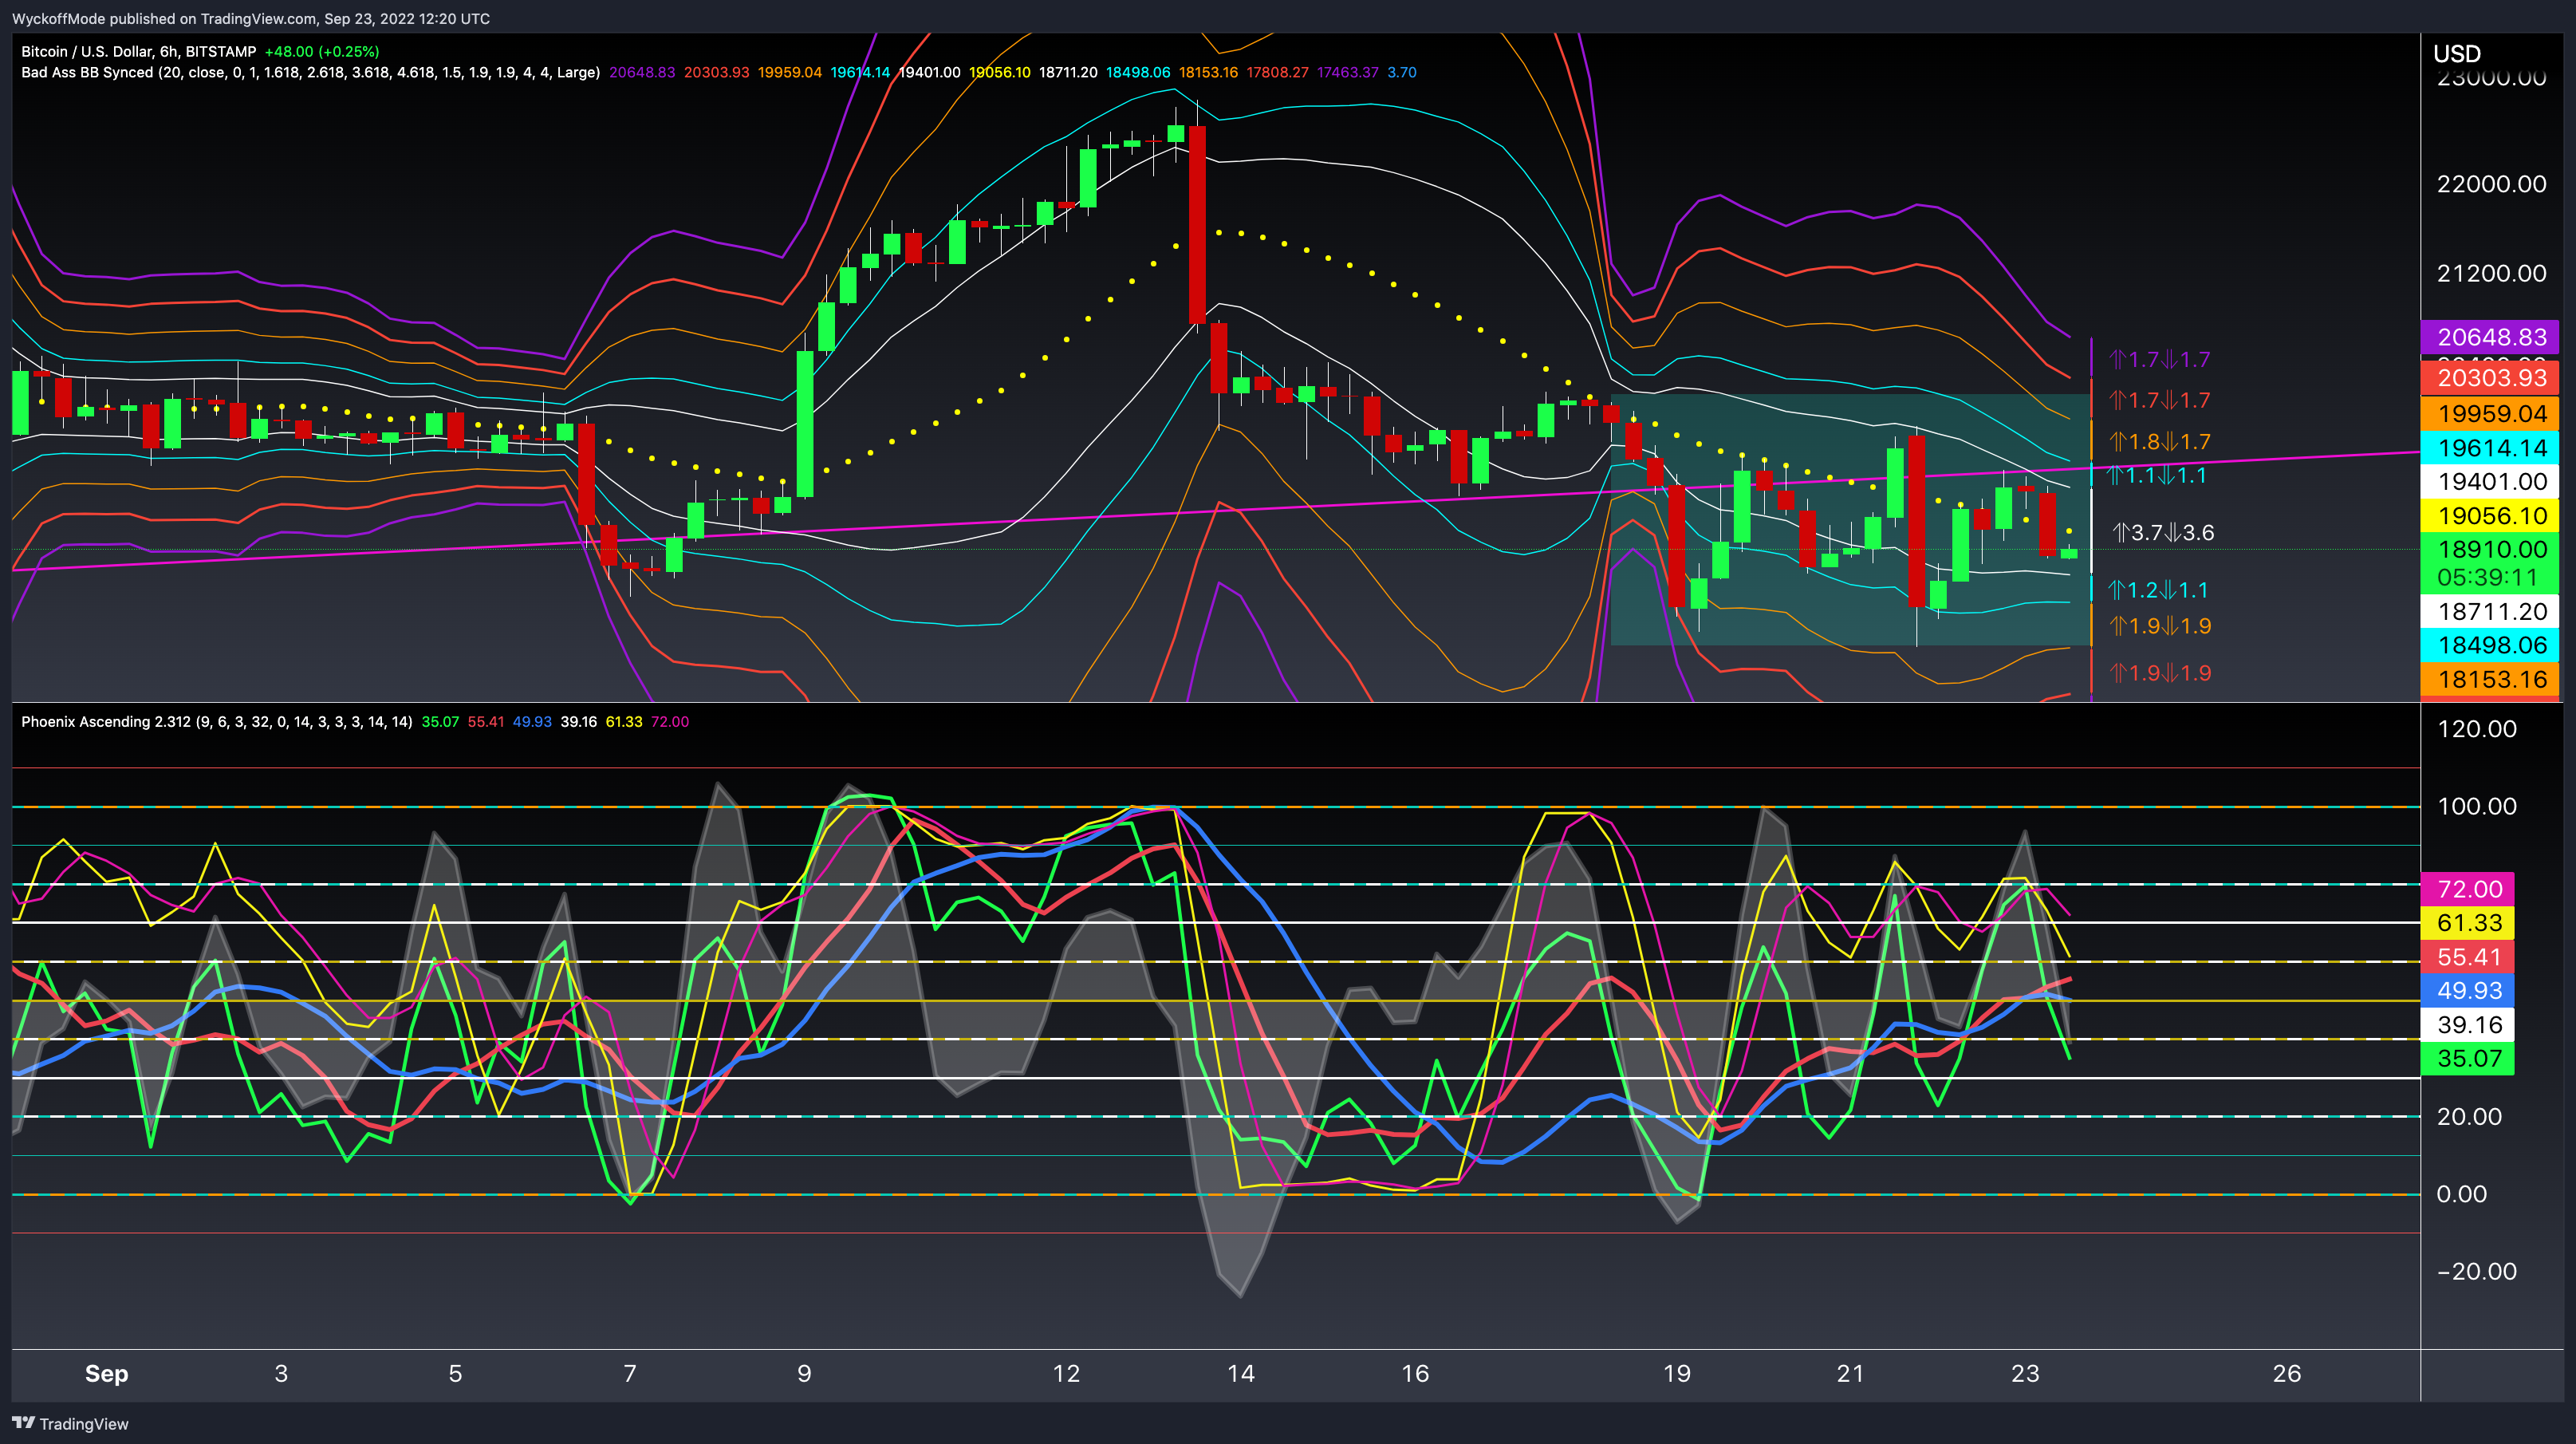Click orange 19959.04 price axis label

point(2491,414)
